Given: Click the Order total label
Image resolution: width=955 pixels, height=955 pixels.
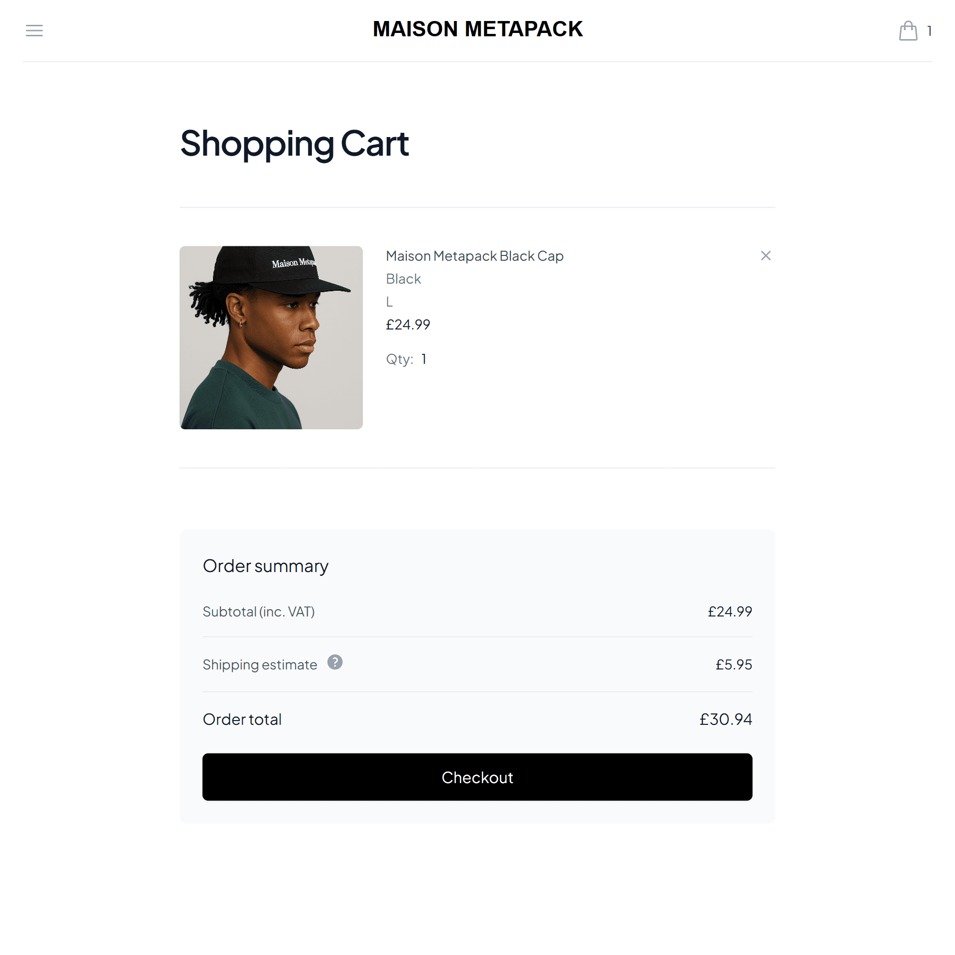Looking at the screenshot, I should pos(242,719).
